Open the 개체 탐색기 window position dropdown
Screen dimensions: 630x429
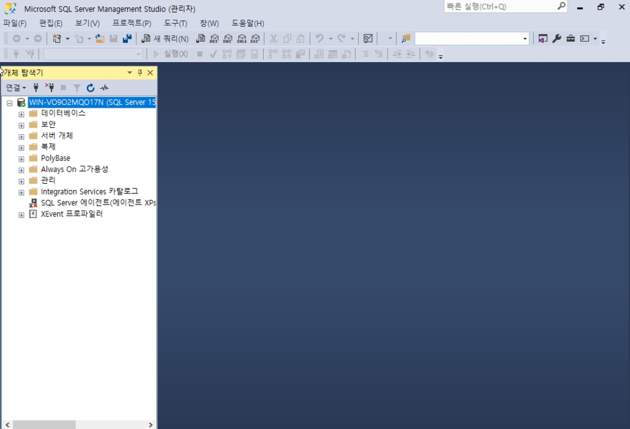click(129, 73)
